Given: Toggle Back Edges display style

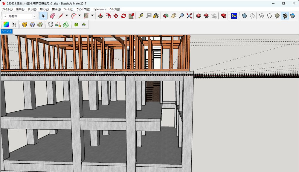Looking at the screenshot, I should (x=252, y=16).
